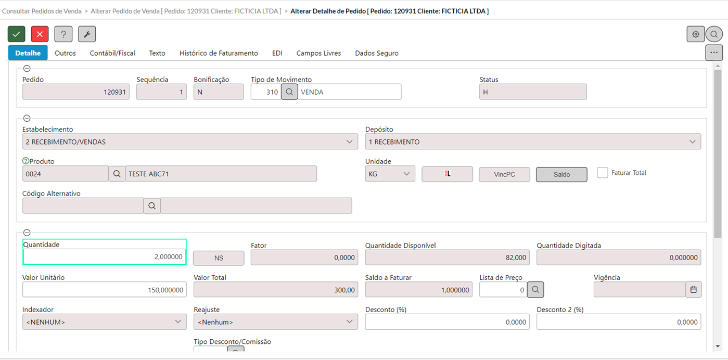Open help with the question mark button
The image size is (728, 360).
coord(63,34)
